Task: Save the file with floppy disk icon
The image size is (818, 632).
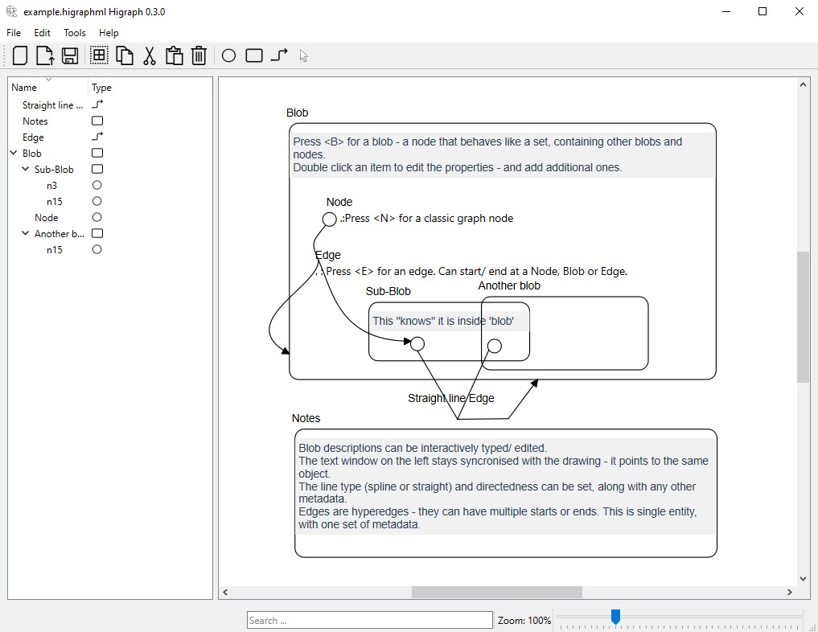Action: (70, 55)
